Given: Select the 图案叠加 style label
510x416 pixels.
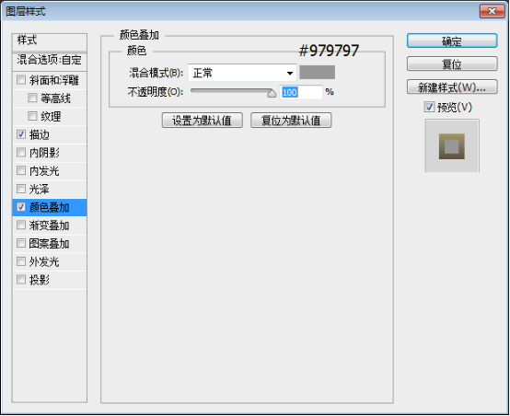Looking at the screenshot, I should [x=49, y=244].
